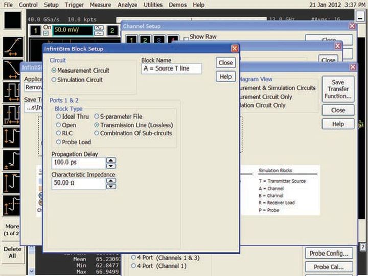Open the Demos menu
The image size is (368, 276).
pyautogui.click(x=177, y=5)
